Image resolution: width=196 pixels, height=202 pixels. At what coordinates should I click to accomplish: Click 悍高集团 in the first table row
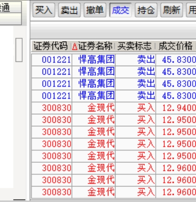94,60
